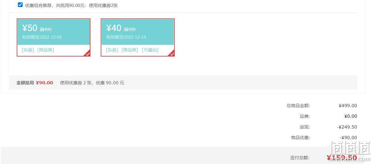Select the ¥40 满499 coupon card
This screenshot has width=373, height=164.
coord(138,37)
